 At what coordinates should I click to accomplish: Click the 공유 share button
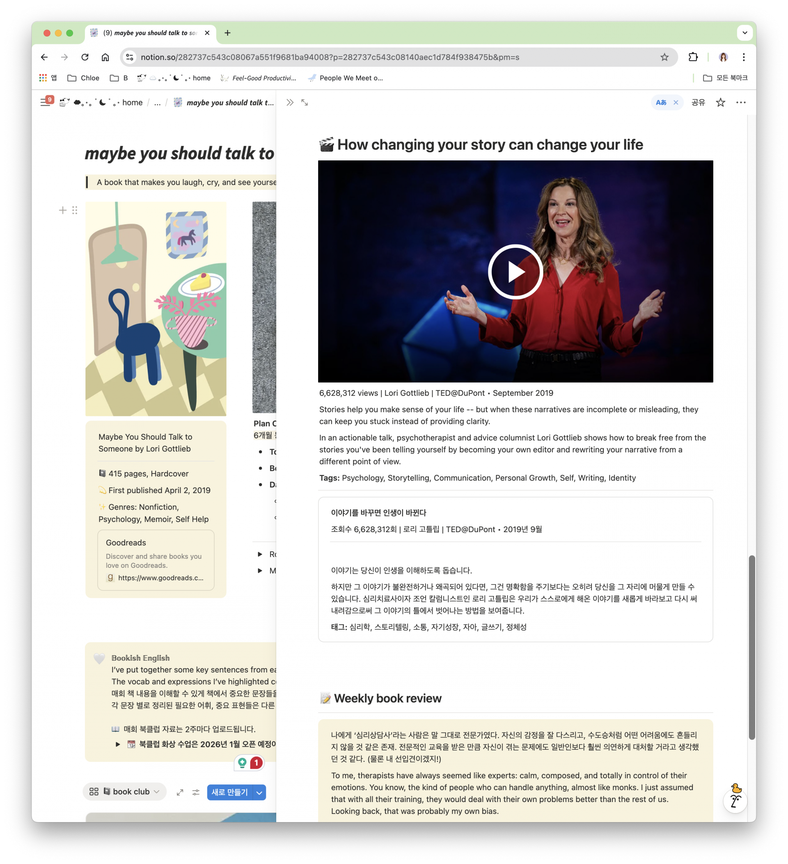pyautogui.click(x=698, y=103)
